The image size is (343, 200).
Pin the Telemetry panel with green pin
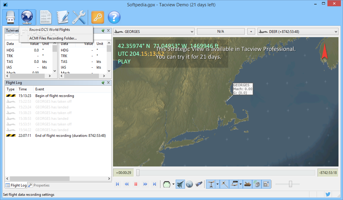coord(103,31)
